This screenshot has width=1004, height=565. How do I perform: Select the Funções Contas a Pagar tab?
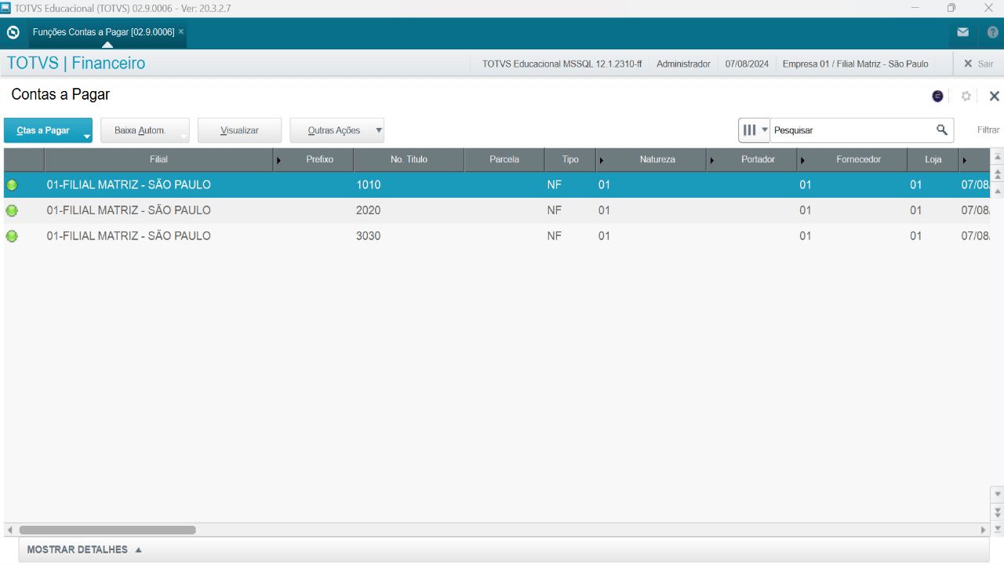pos(104,32)
